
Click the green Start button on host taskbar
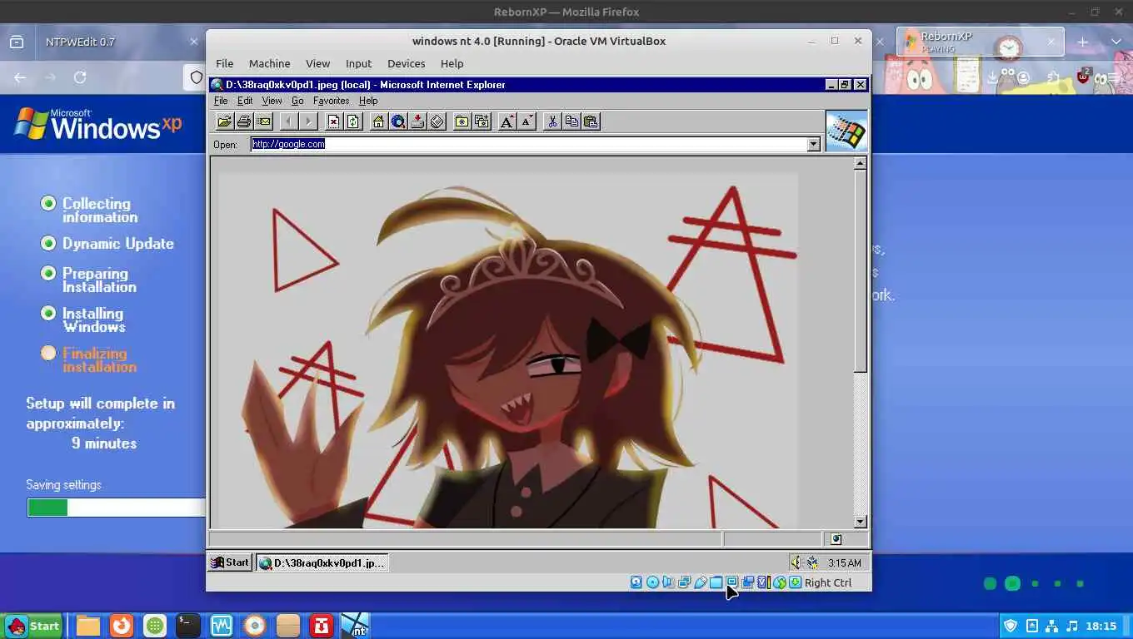[x=33, y=626]
